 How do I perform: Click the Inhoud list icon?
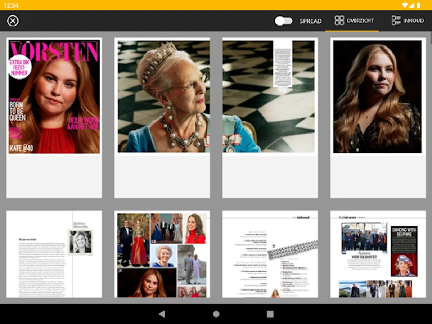click(x=396, y=21)
